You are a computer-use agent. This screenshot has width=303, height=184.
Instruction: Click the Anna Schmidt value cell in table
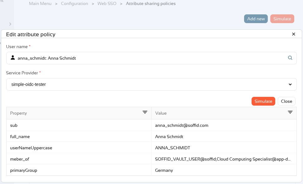coord(224,137)
